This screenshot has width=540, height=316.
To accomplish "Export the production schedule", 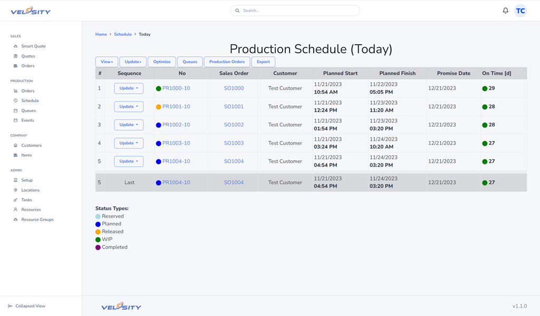I will pos(263,62).
